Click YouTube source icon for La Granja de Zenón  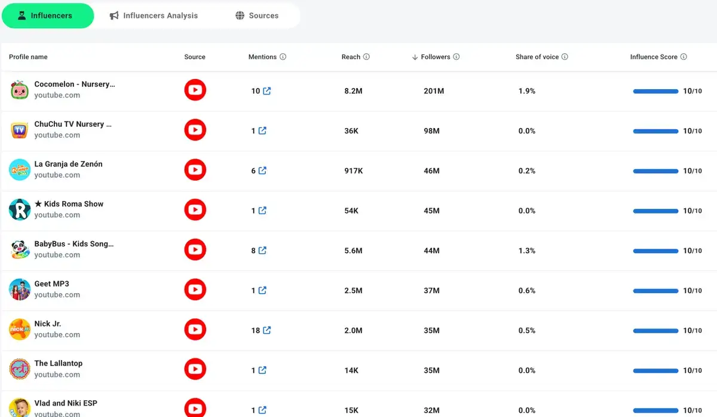[x=195, y=170]
